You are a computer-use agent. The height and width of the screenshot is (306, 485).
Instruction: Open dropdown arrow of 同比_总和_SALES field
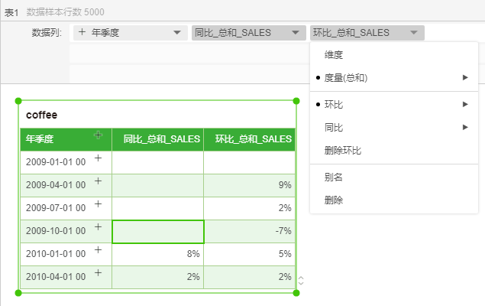tap(296, 33)
